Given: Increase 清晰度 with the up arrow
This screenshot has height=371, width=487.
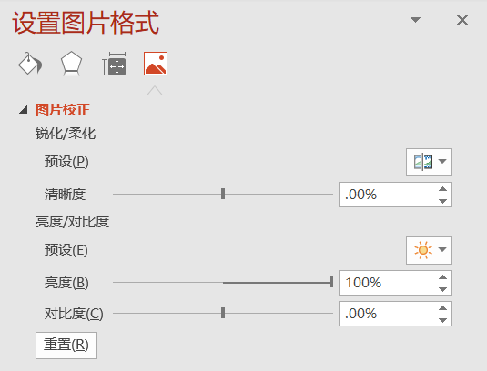Looking at the screenshot, I should [442, 189].
